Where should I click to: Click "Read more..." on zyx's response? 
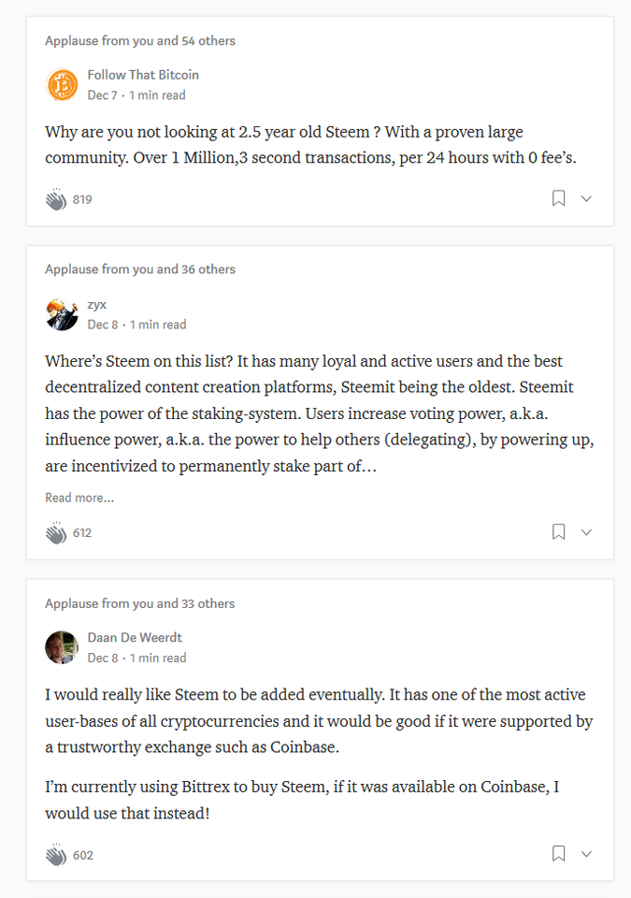(x=79, y=498)
